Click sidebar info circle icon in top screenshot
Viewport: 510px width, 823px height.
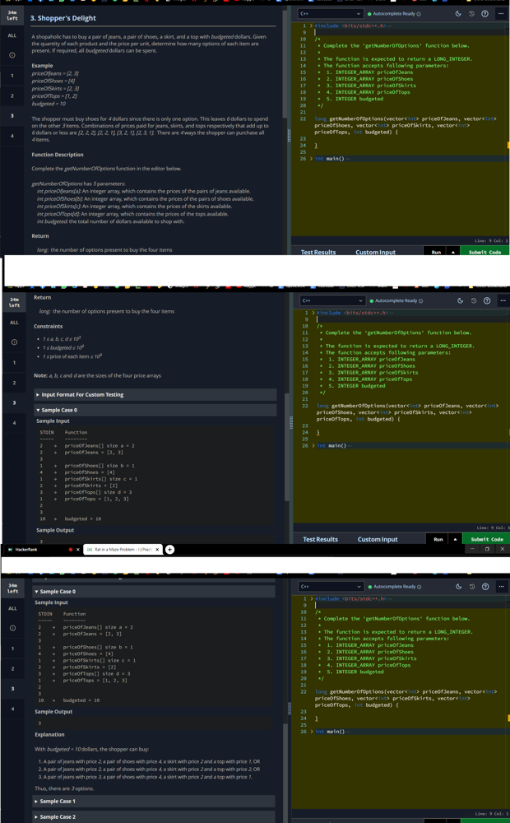point(12,55)
